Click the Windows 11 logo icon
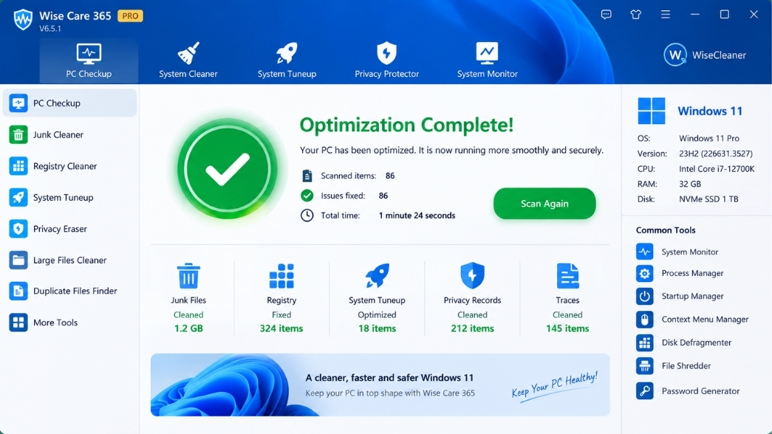Screen dimensions: 772x434 point(651,111)
